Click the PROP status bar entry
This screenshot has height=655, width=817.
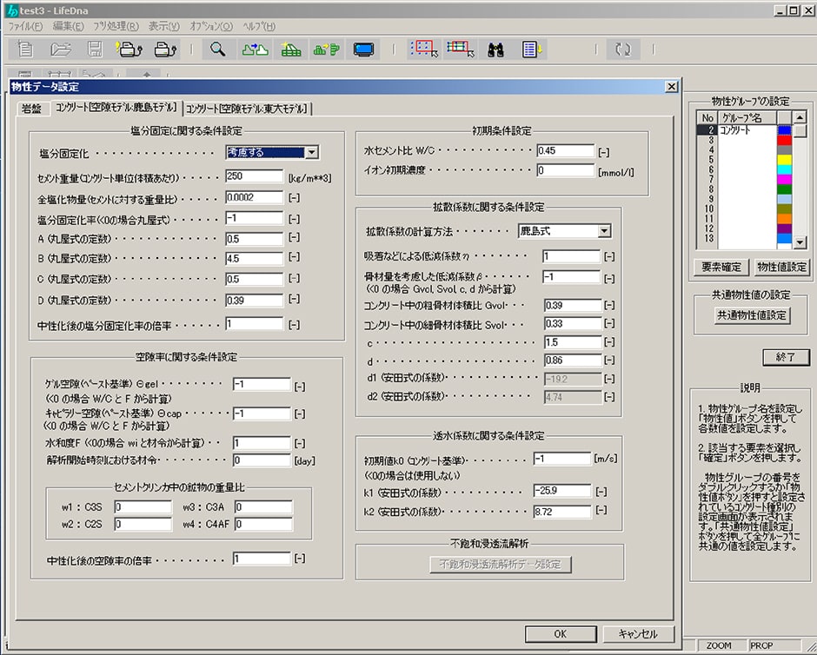coord(761,645)
